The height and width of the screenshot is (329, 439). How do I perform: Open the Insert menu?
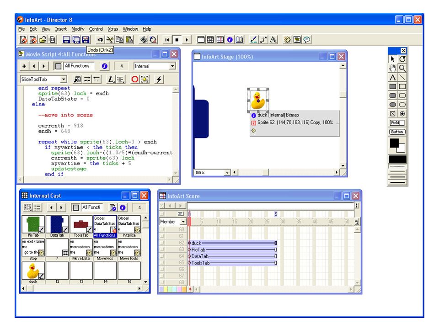pos(61,29)
